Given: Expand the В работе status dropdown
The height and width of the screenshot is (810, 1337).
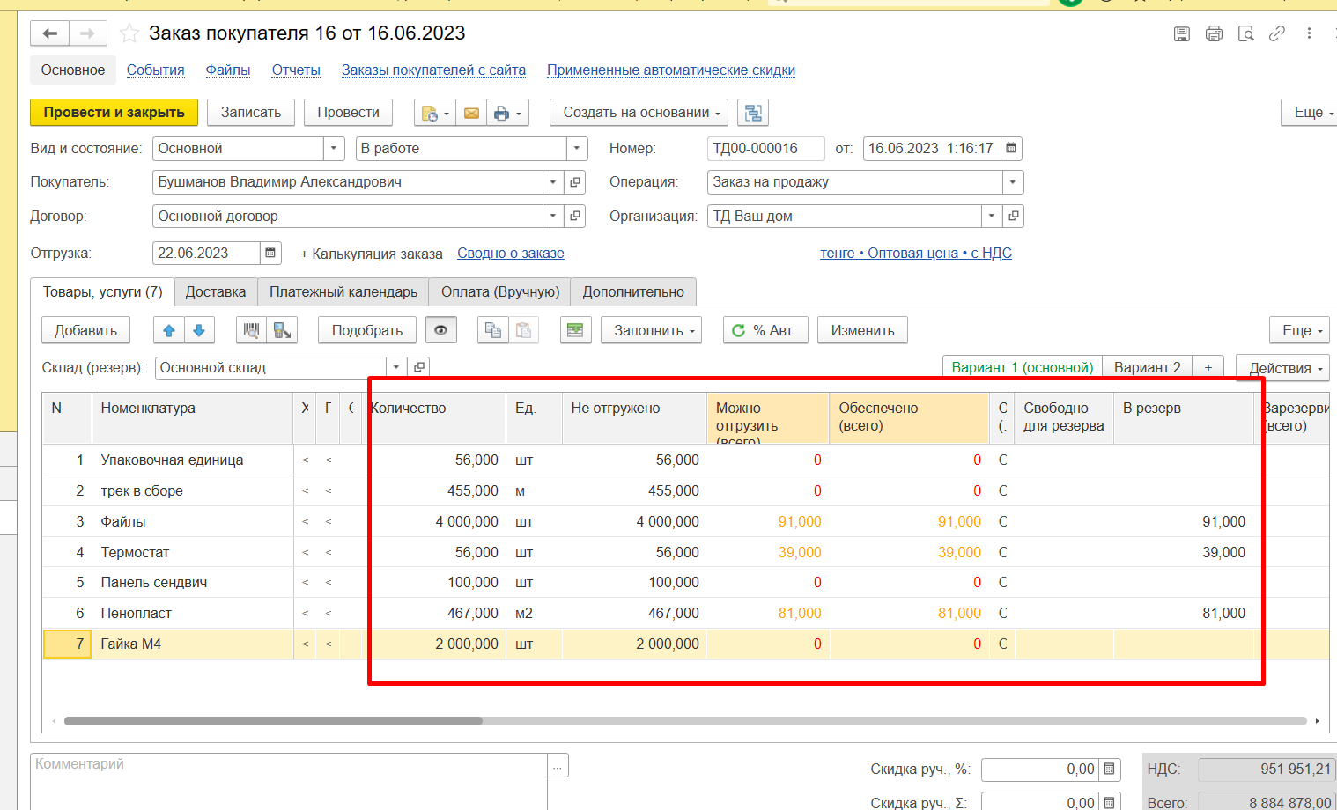Looking at the screenshot, I should click(x=576, y=149).
